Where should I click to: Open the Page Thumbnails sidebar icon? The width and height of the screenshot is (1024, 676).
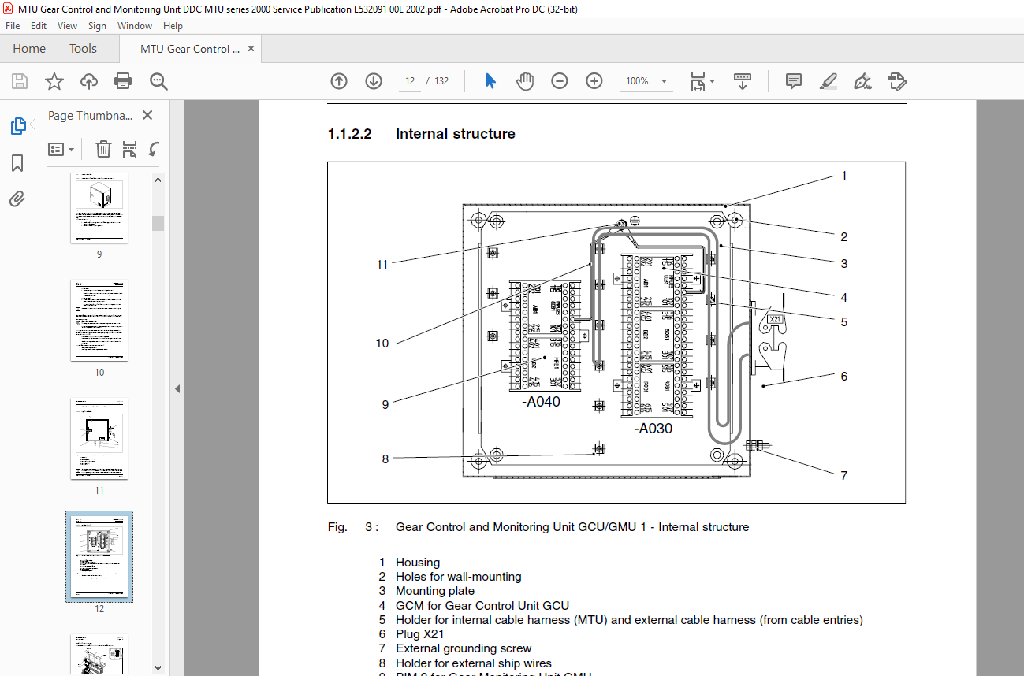click(x=17, y=126)
